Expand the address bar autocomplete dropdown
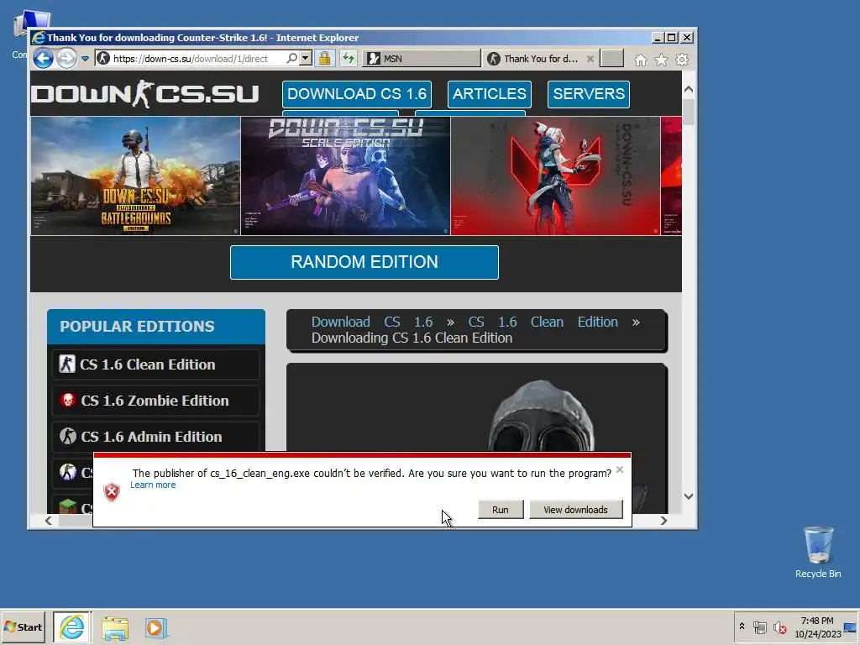Viewport: 860px width, 645px height. point(306,58)
